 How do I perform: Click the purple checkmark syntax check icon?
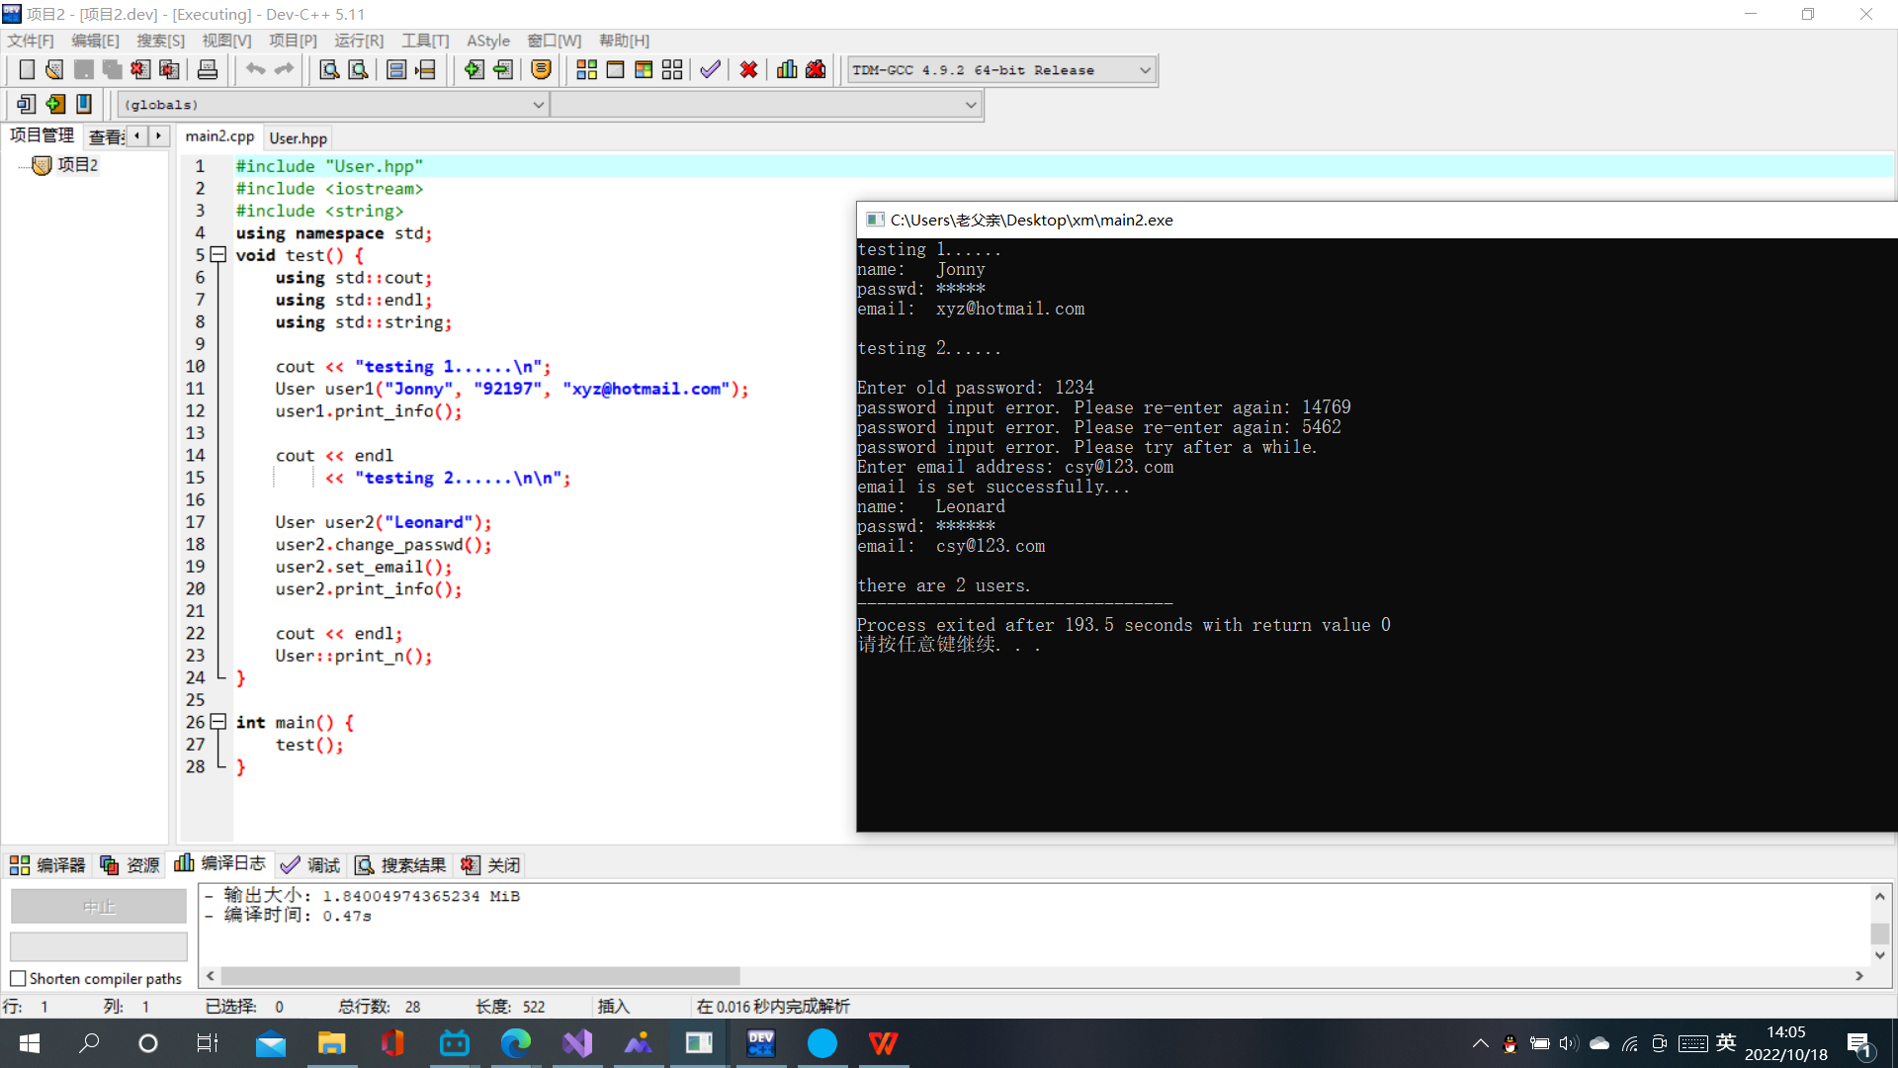point(710,70)
